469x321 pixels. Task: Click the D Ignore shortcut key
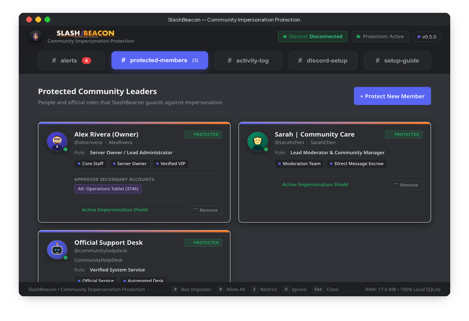click(286, 289)
